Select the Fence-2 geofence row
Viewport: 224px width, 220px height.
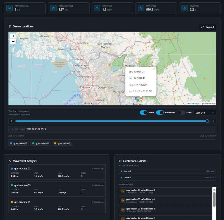point(167,178)
